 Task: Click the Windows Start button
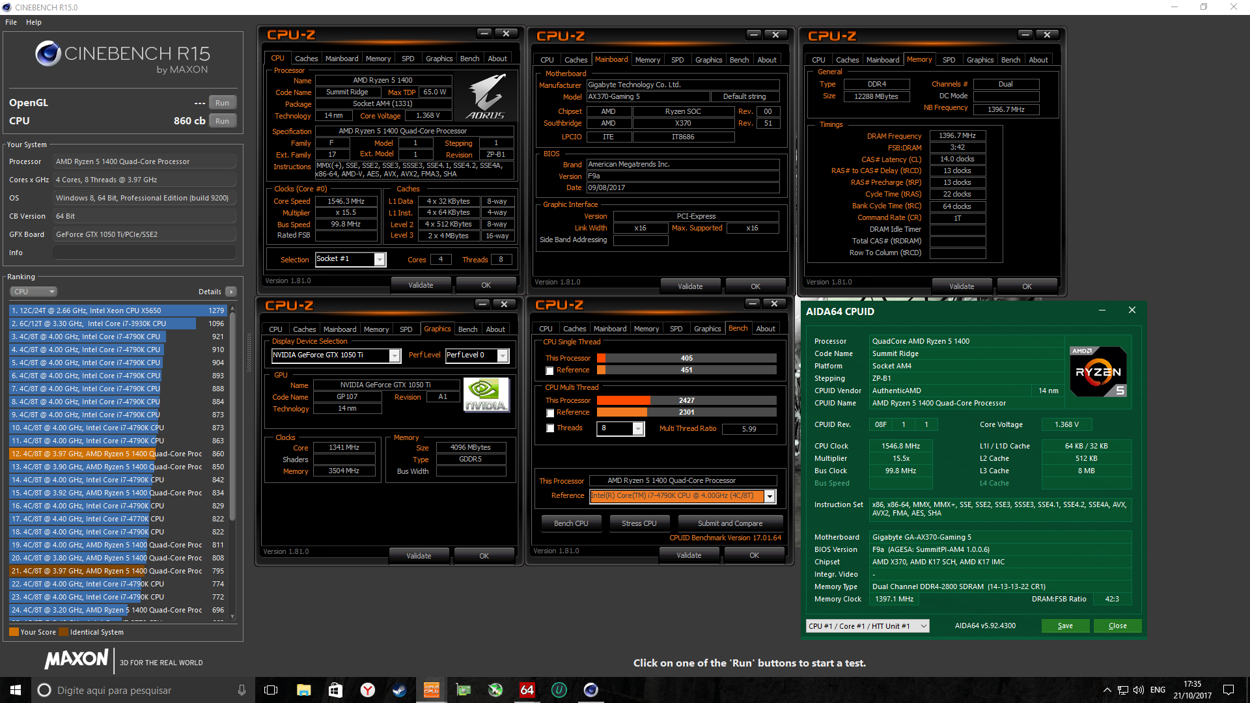[16, 690]
